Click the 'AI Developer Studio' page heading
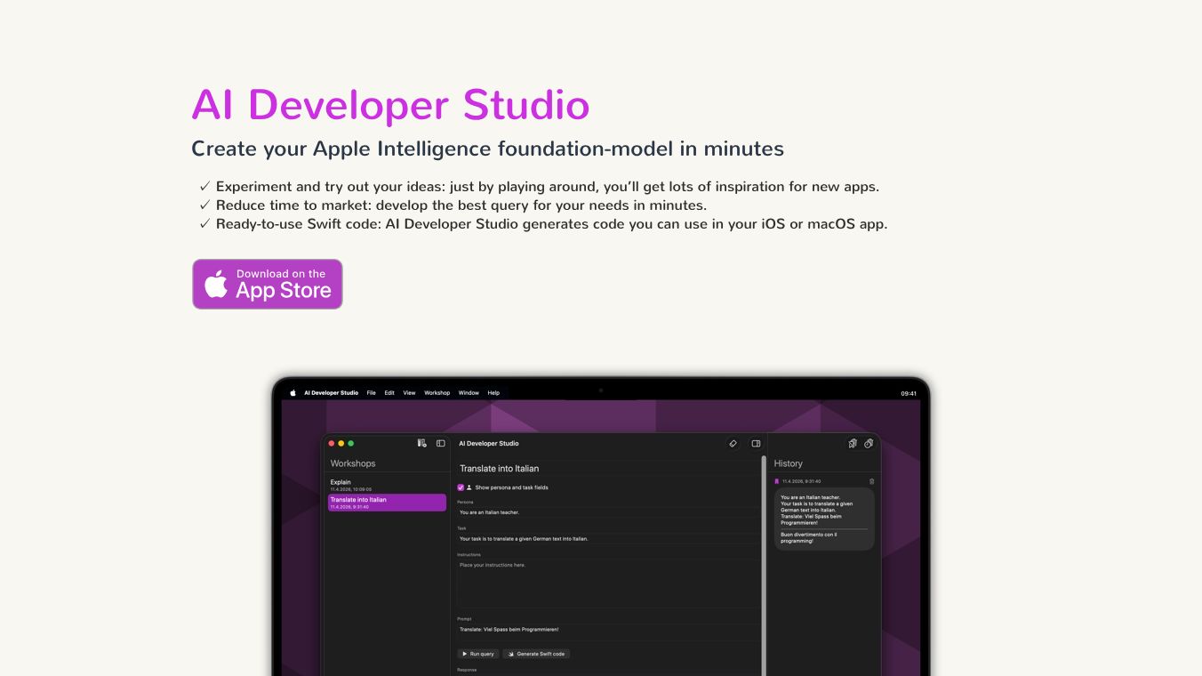This screenshot has height=676, width=1202. point(390,105)
